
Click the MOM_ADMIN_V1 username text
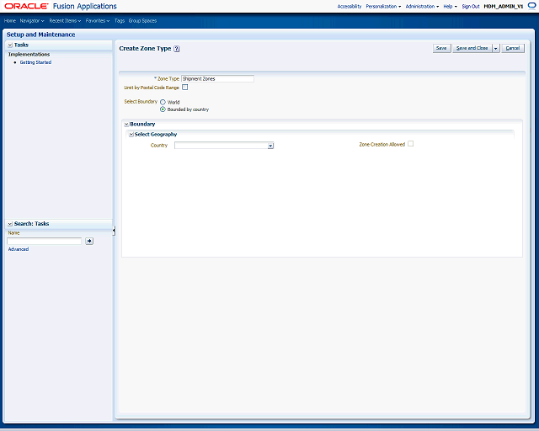504,6
